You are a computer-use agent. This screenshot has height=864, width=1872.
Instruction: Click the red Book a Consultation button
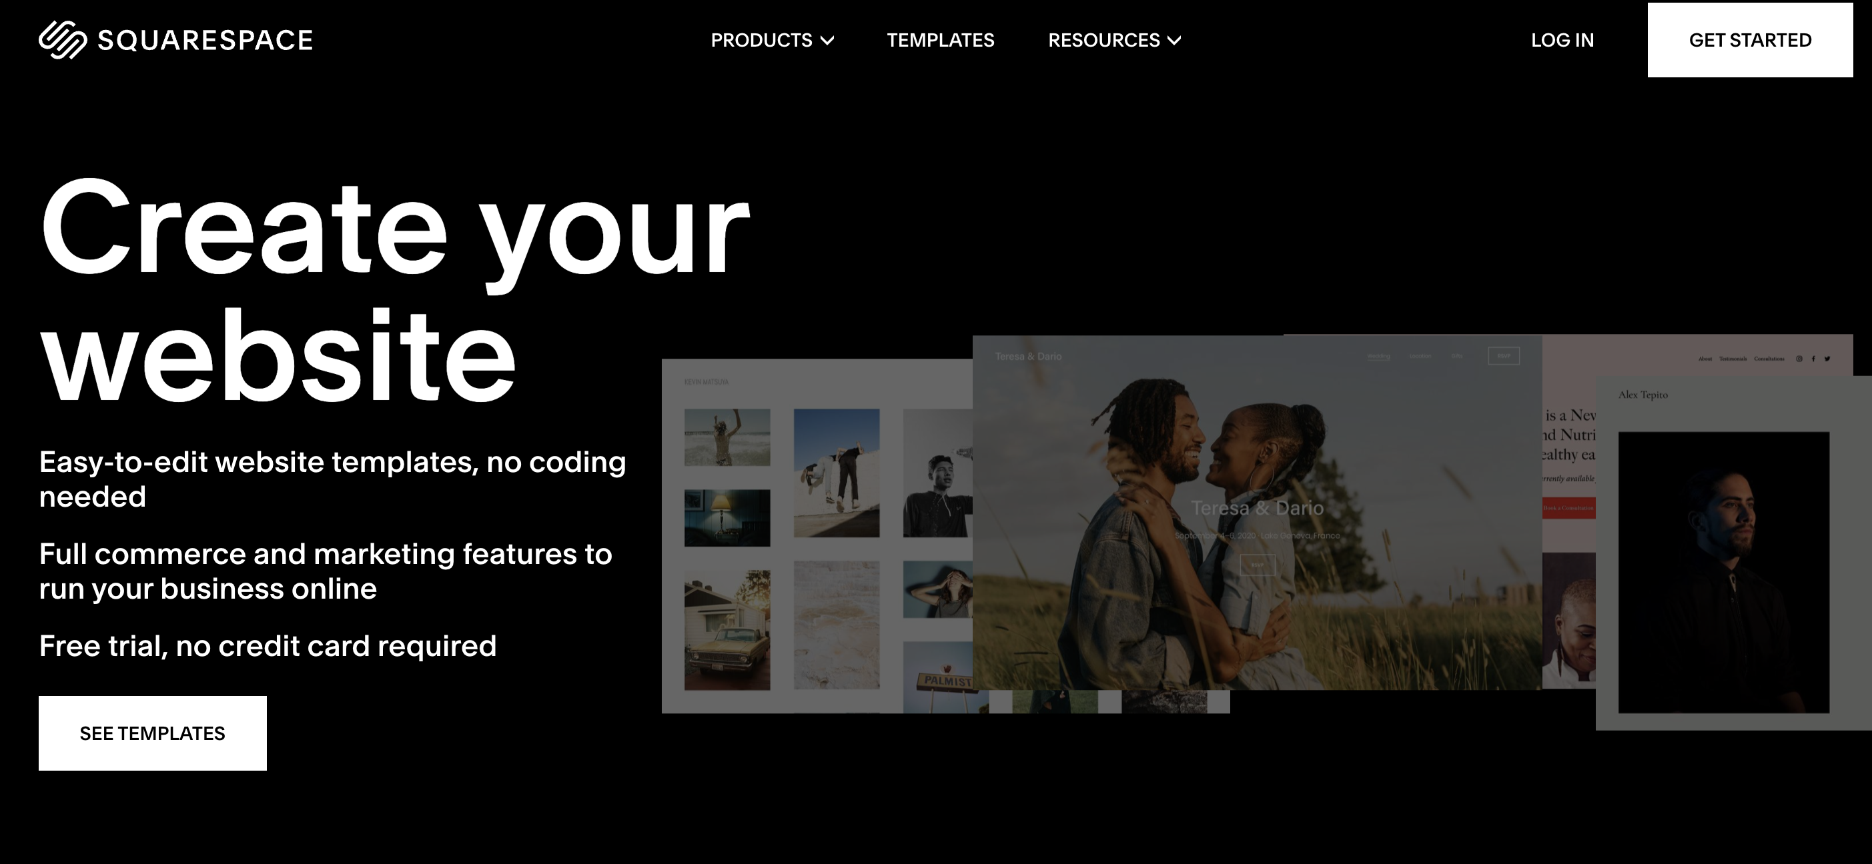tap(1568, 508)
